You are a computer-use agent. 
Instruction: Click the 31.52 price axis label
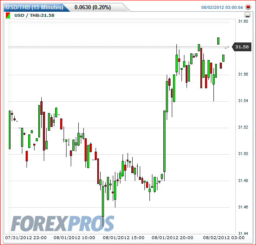click(x=243, y=127)
